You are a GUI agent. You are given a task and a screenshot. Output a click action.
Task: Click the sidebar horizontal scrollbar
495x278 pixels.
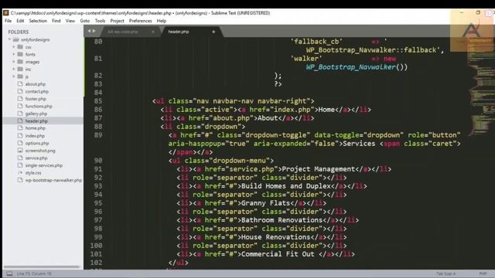point(41,267)
